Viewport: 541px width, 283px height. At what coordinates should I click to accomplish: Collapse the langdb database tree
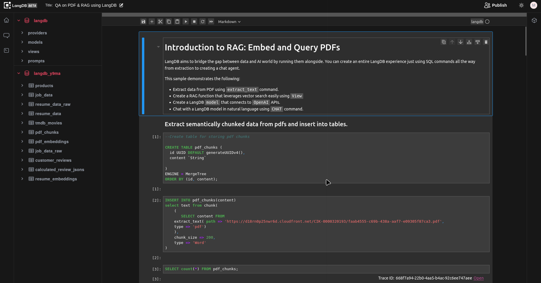tap(19, 21)
